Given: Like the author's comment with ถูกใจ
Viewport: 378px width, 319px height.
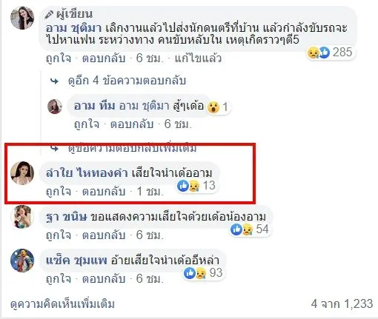Looking at the screenshot, I should (x=59, y=58).
